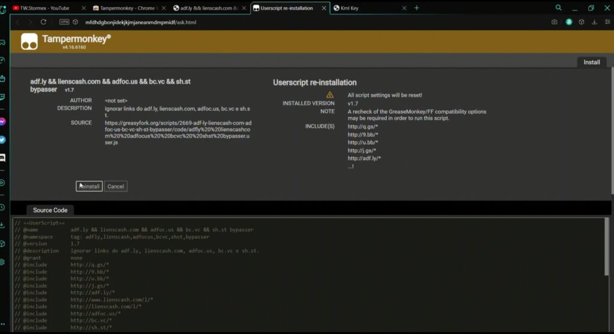This screenshot has height=334, width=614.
Task: Click the http://www.lienscash.com/l/* source line
Action: (84, 300)
